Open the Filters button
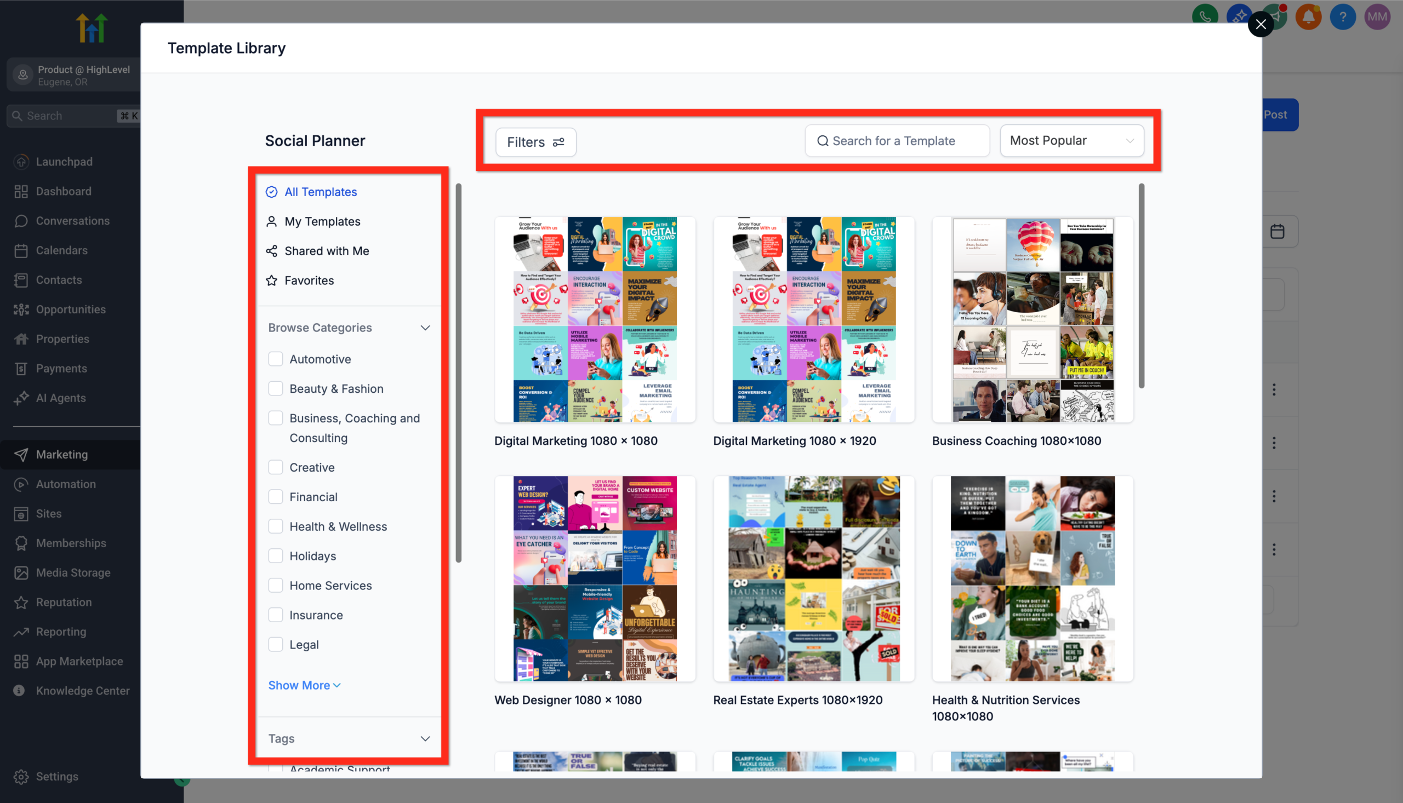 535,142
